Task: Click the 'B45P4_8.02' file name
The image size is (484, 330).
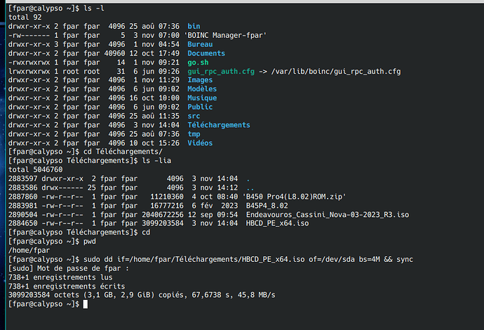Action: [267, 206]
